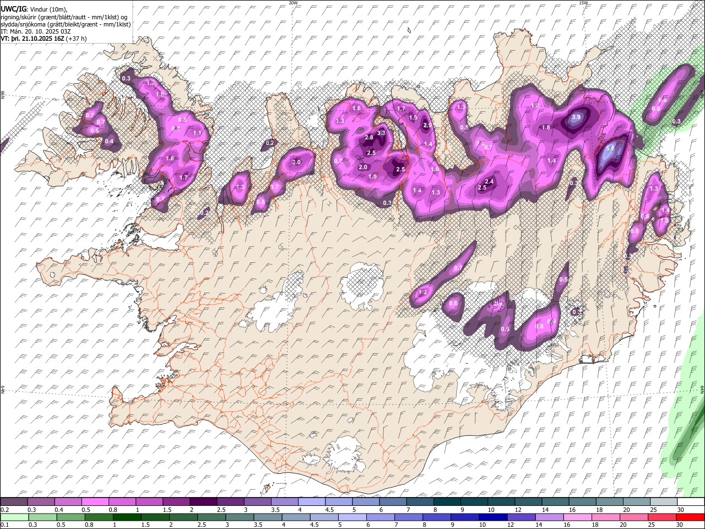The height and width of the screenshot is (529, 705).
Task: Pick the violet 12 swatch in green scale
Action: (x=520, y=517)
